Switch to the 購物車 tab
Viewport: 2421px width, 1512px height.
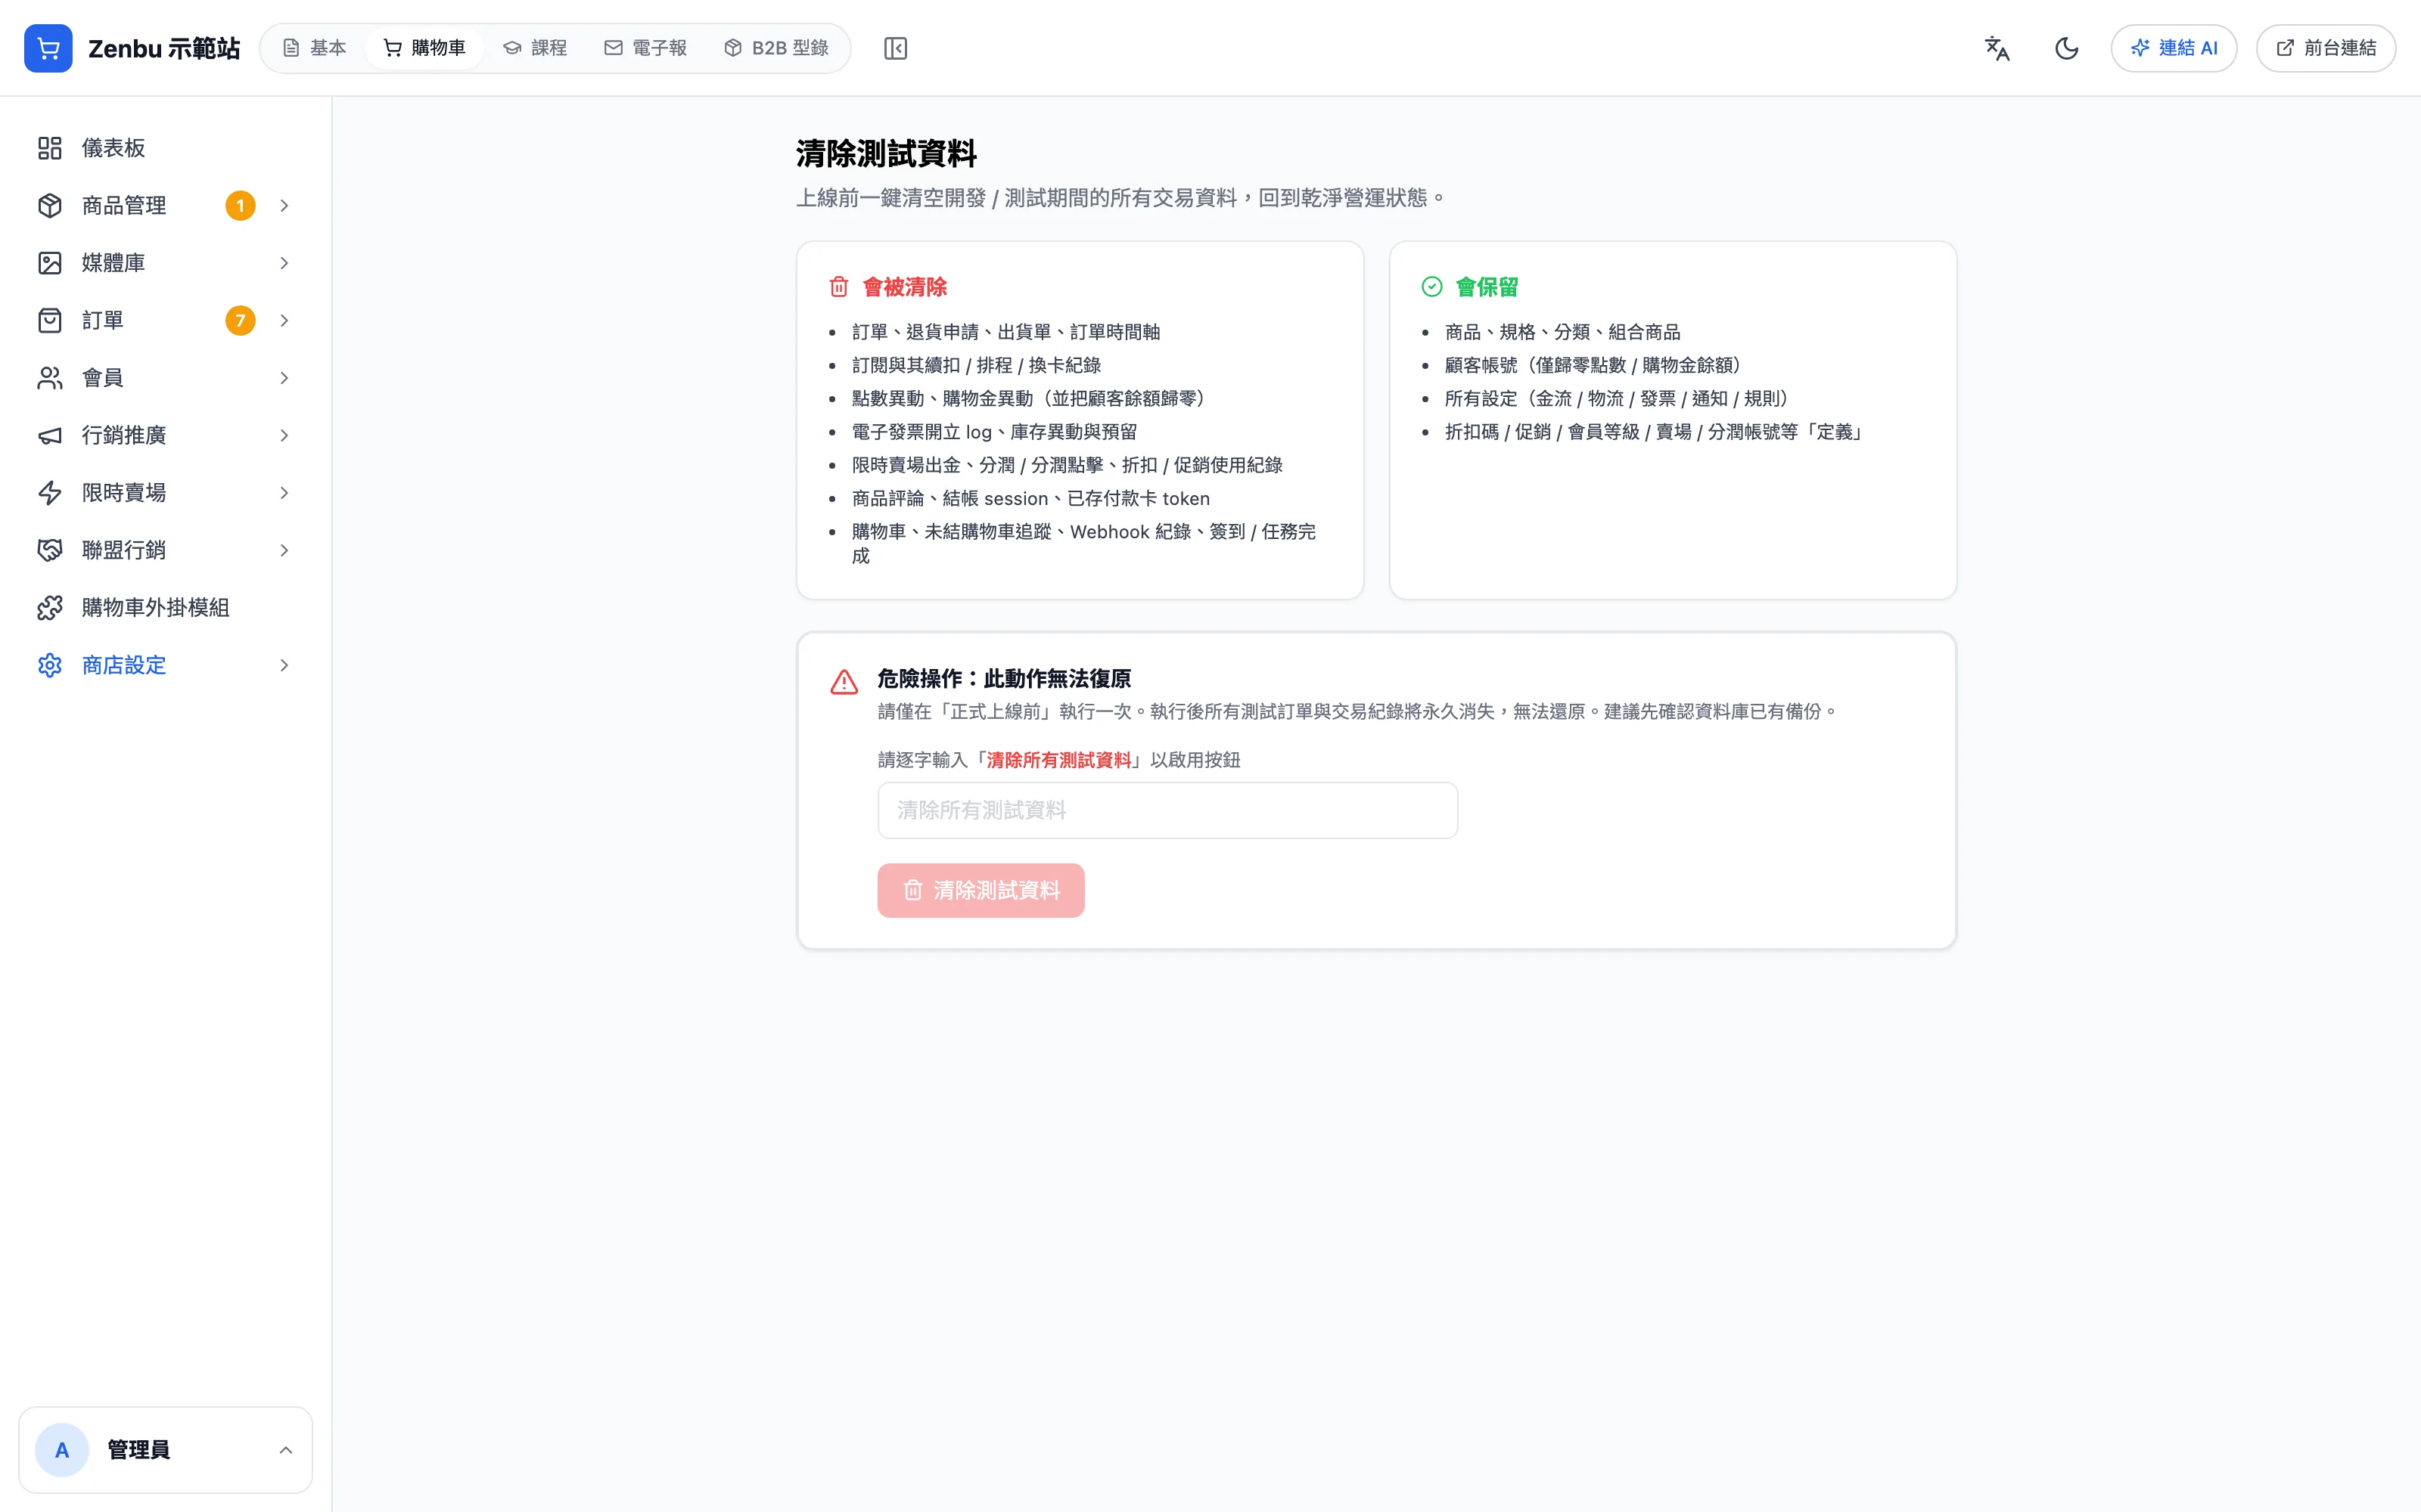pos(424,48)
